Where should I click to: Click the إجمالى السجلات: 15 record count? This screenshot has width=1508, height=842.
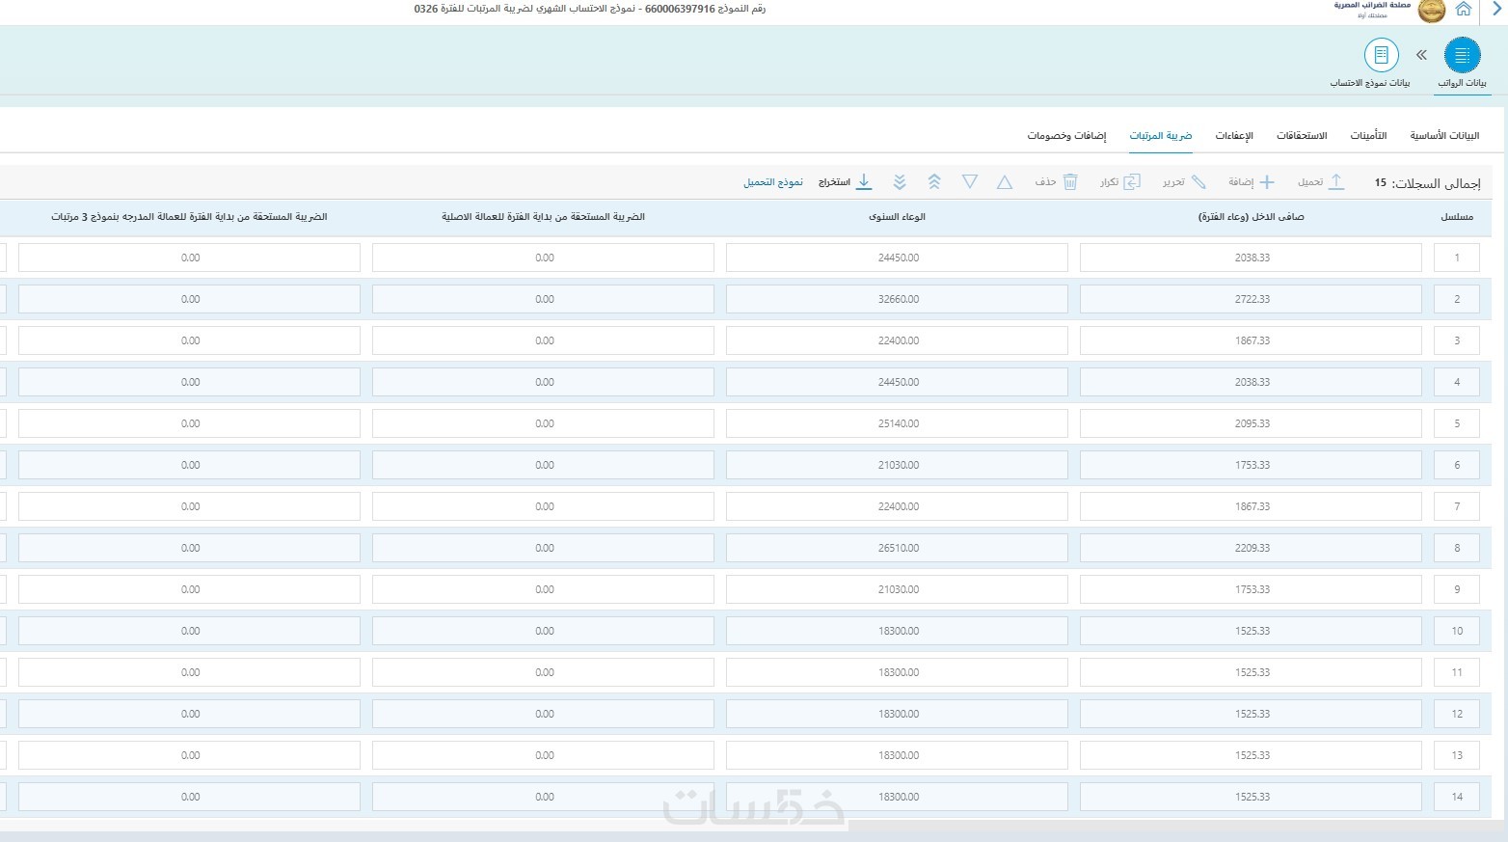[1427, 182]
